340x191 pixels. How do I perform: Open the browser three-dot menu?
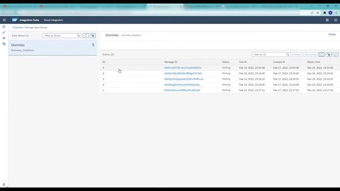[336, 13]
